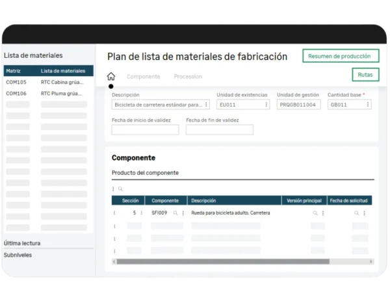
Task: Open row actions for second table row
Action: pos(114,226)
